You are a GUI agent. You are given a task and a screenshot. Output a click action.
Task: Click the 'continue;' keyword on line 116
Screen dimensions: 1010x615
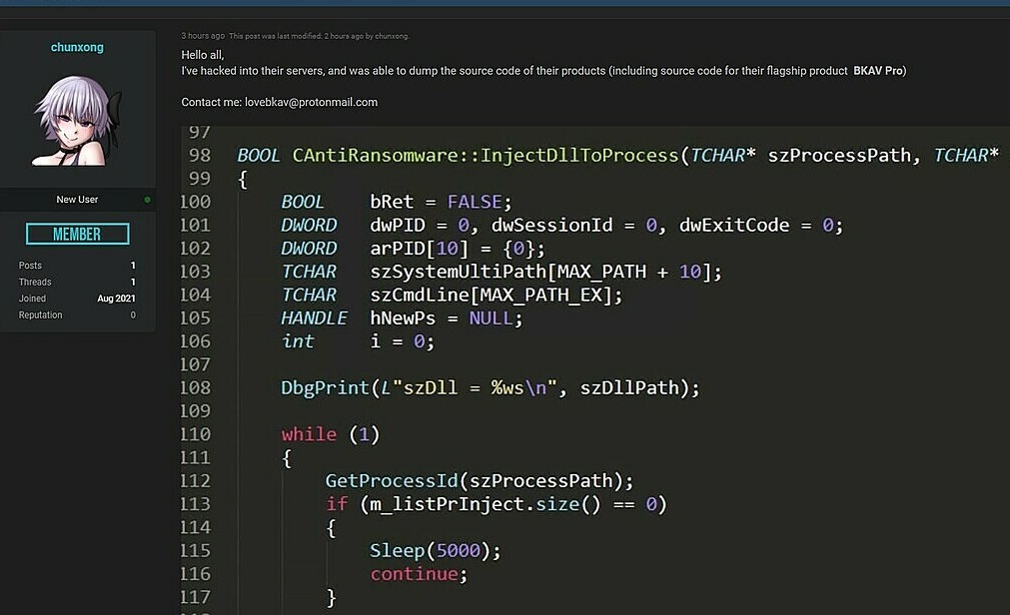[x=419, y=573]
